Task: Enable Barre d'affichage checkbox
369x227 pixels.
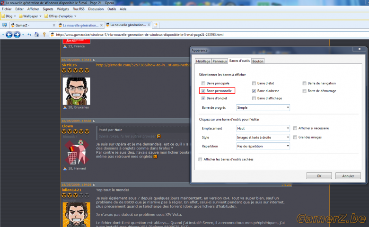Action: click(x=254, y=98)
